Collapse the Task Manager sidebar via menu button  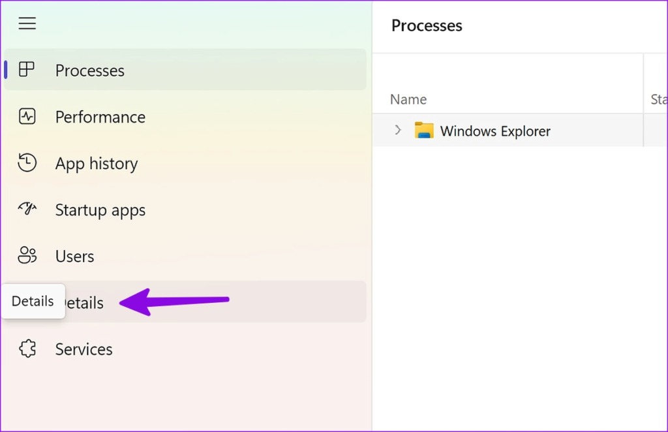pyautogui.click(x=27, y=23)
